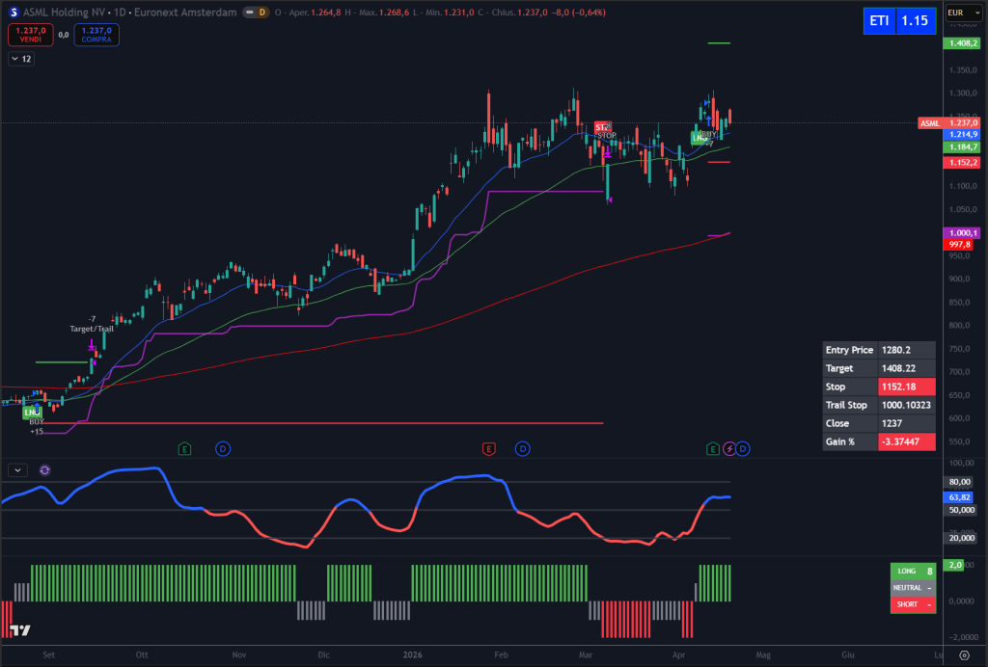Select the purple lightning split event icon
This screenshot has height=667, width=988.
click(x=729, y=448)
